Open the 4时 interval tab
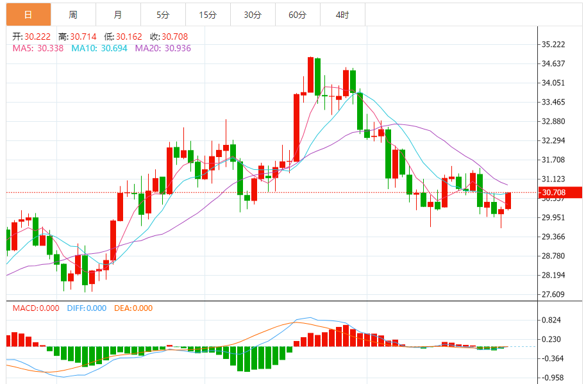 tap(342, 15)
